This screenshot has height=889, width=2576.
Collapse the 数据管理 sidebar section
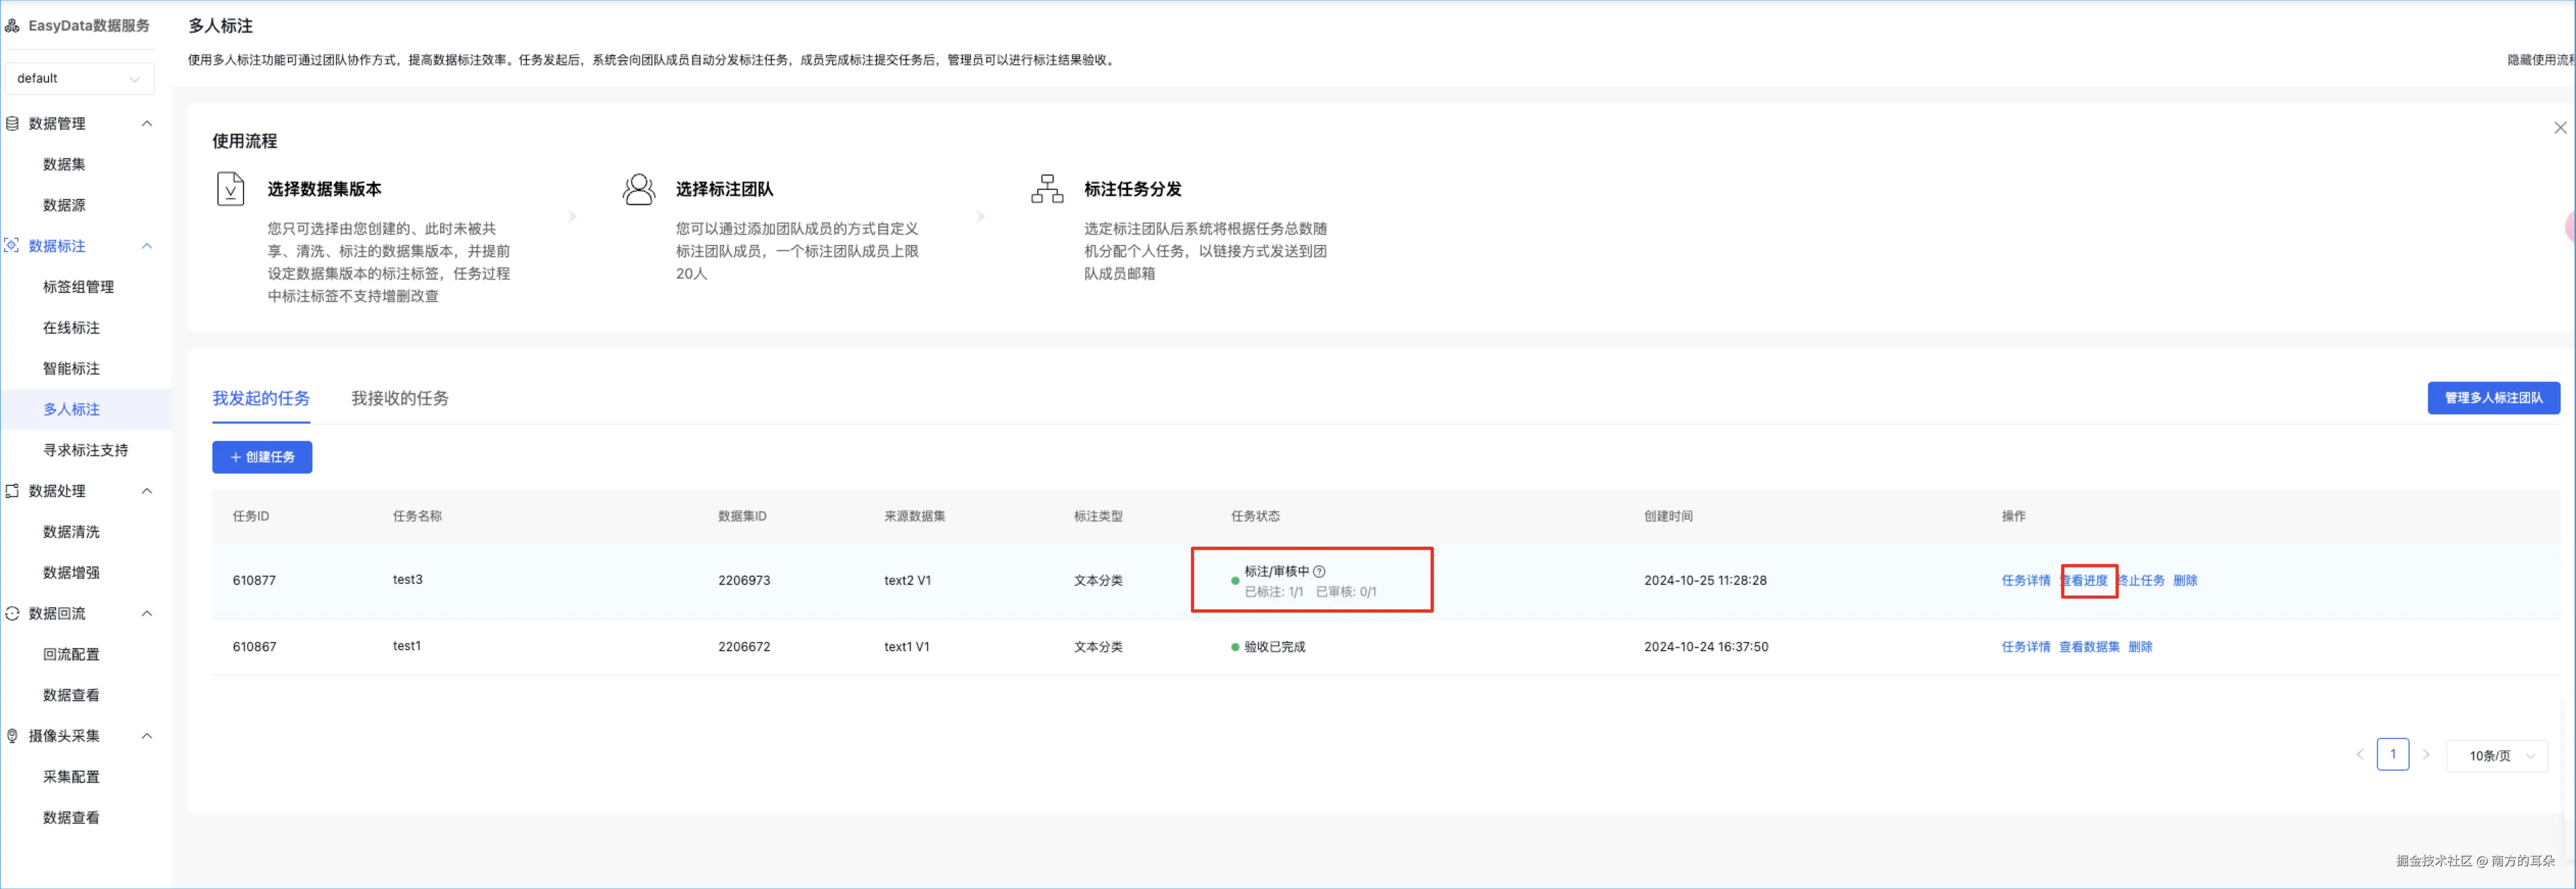tap(147, 124)
